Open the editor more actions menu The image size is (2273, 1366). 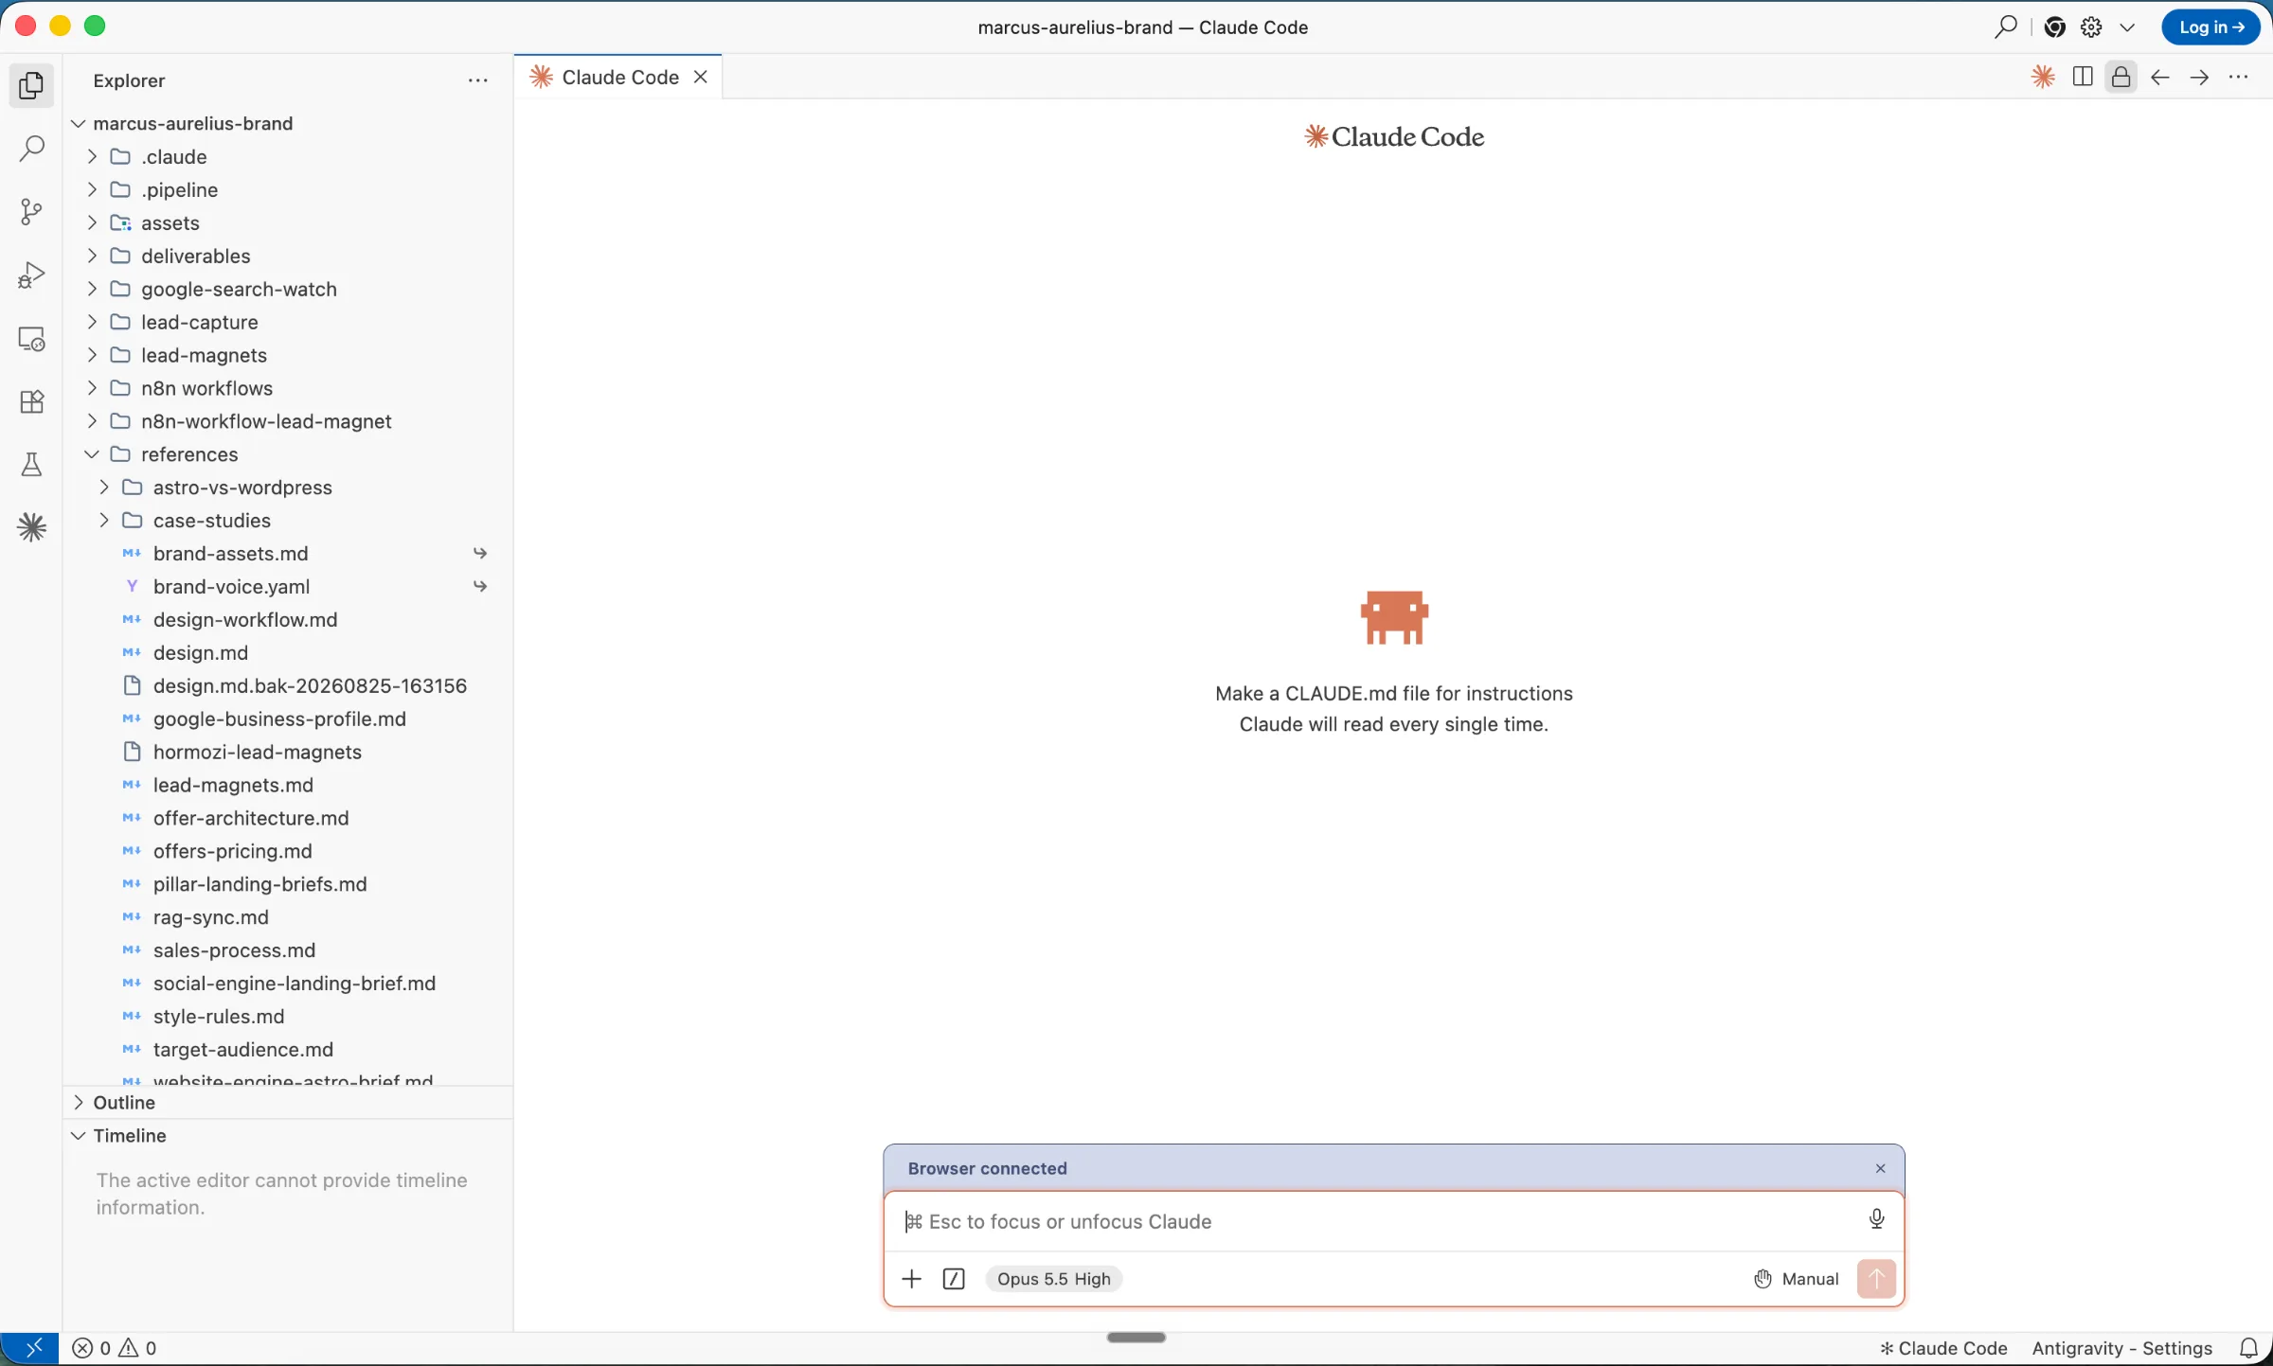2238,77
